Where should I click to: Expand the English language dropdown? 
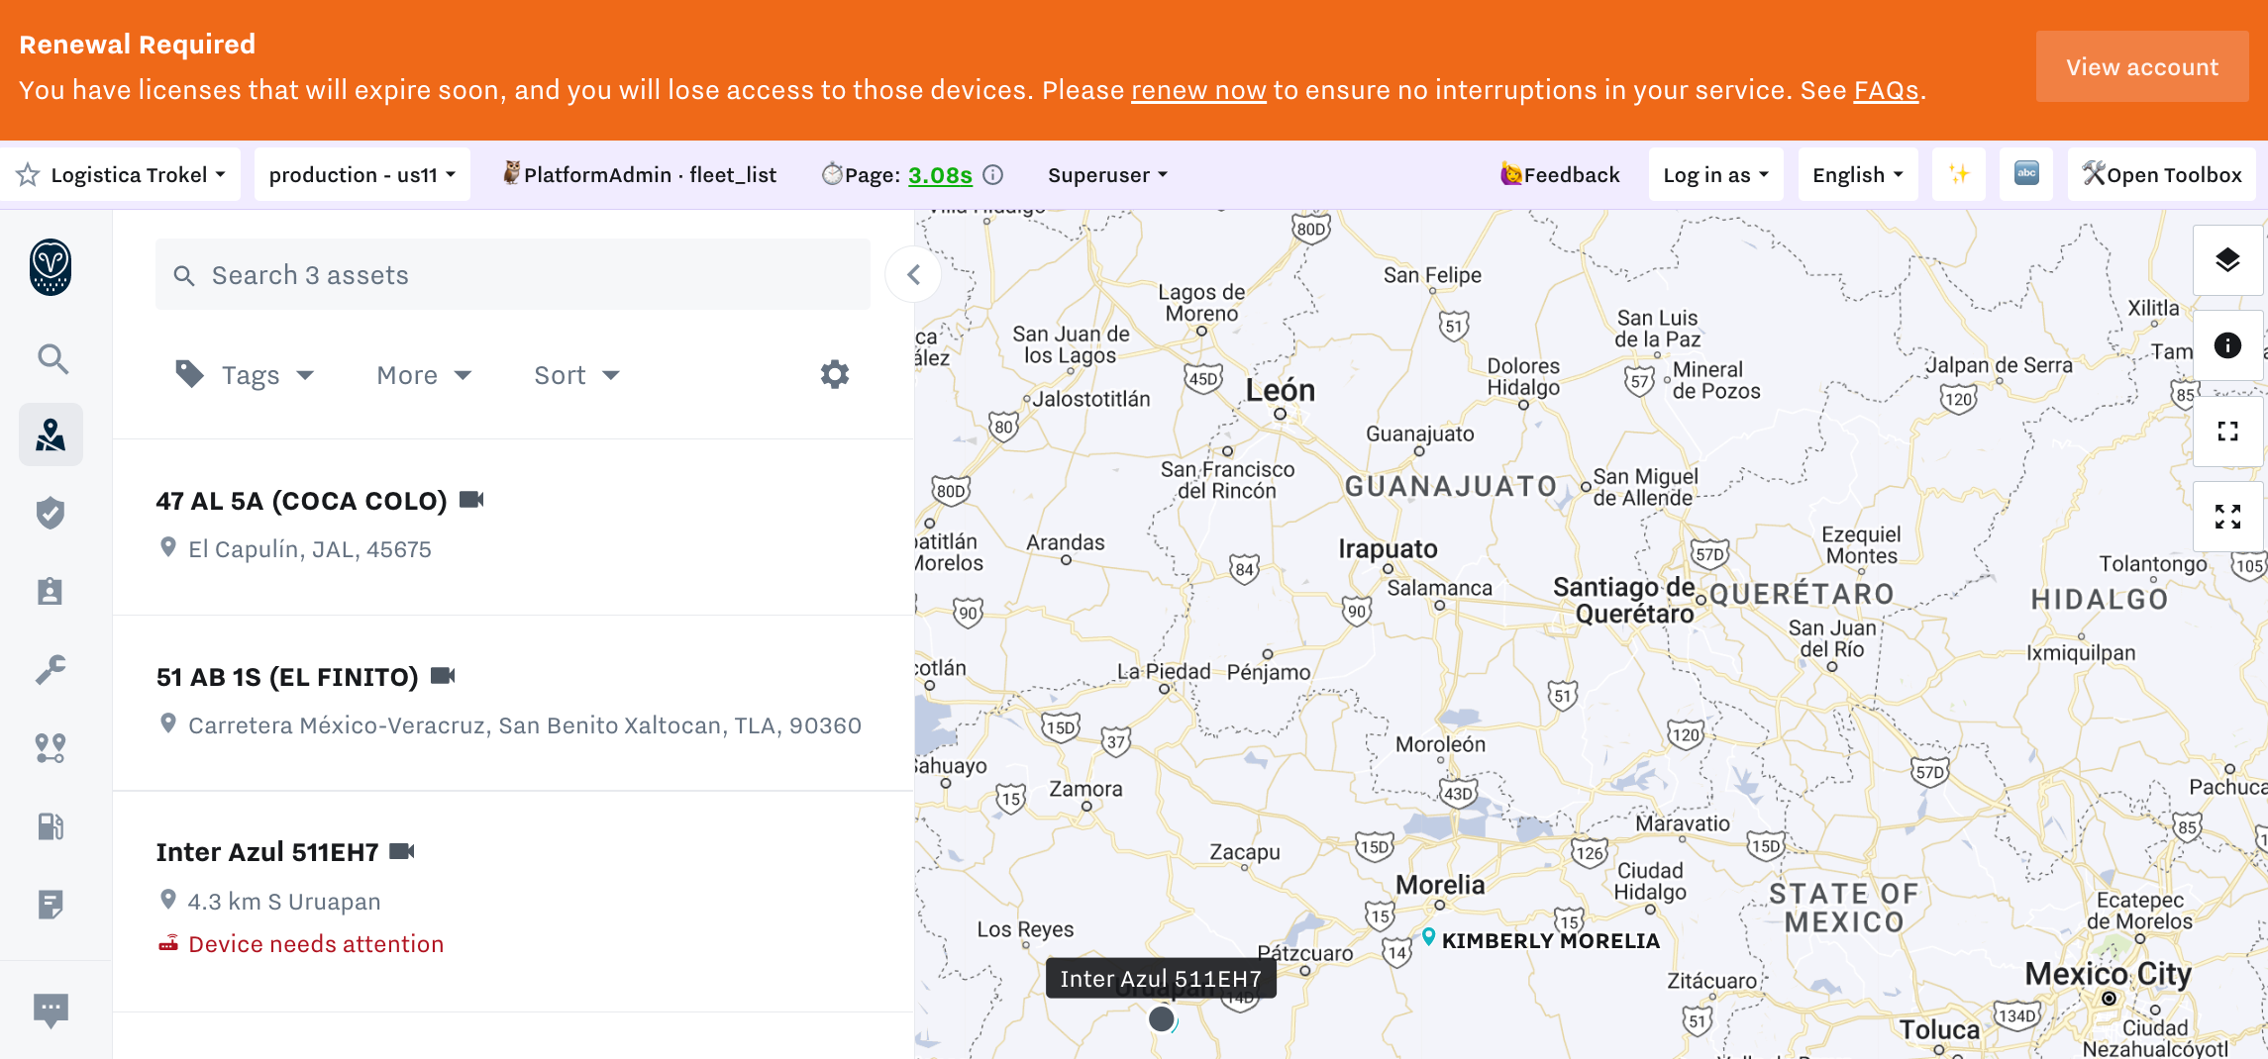point(1857,175)
